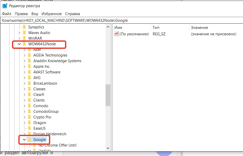Open the Правка menu

tap(21, 14)
